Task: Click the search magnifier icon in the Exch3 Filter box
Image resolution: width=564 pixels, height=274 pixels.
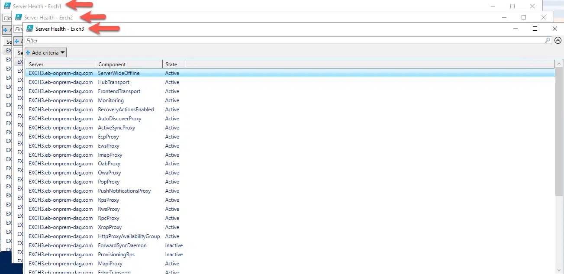Action: click(x=548, y=40)
